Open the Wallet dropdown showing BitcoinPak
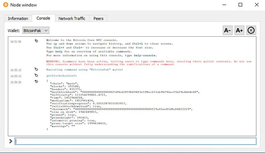The image size is (265, 153). point(36,31)
